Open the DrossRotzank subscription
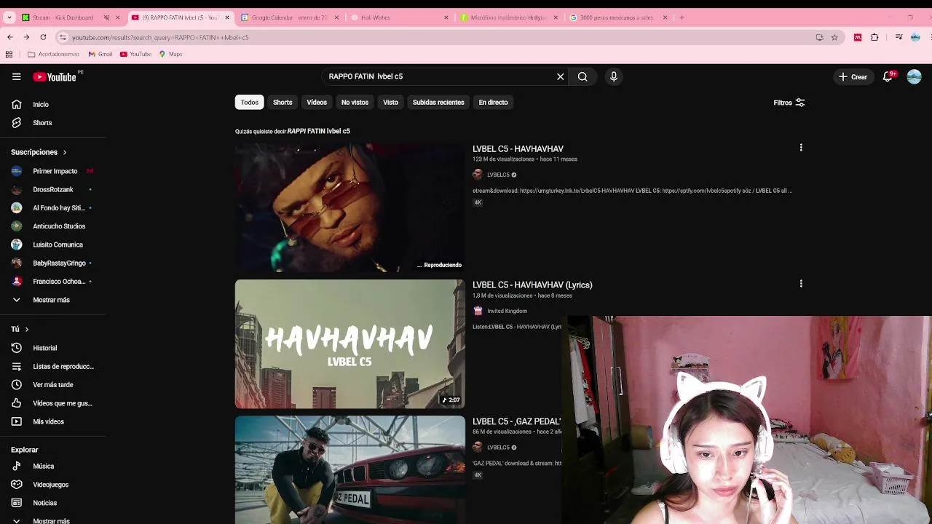Viewport: 932px width, 524px height. click(52, 189)
